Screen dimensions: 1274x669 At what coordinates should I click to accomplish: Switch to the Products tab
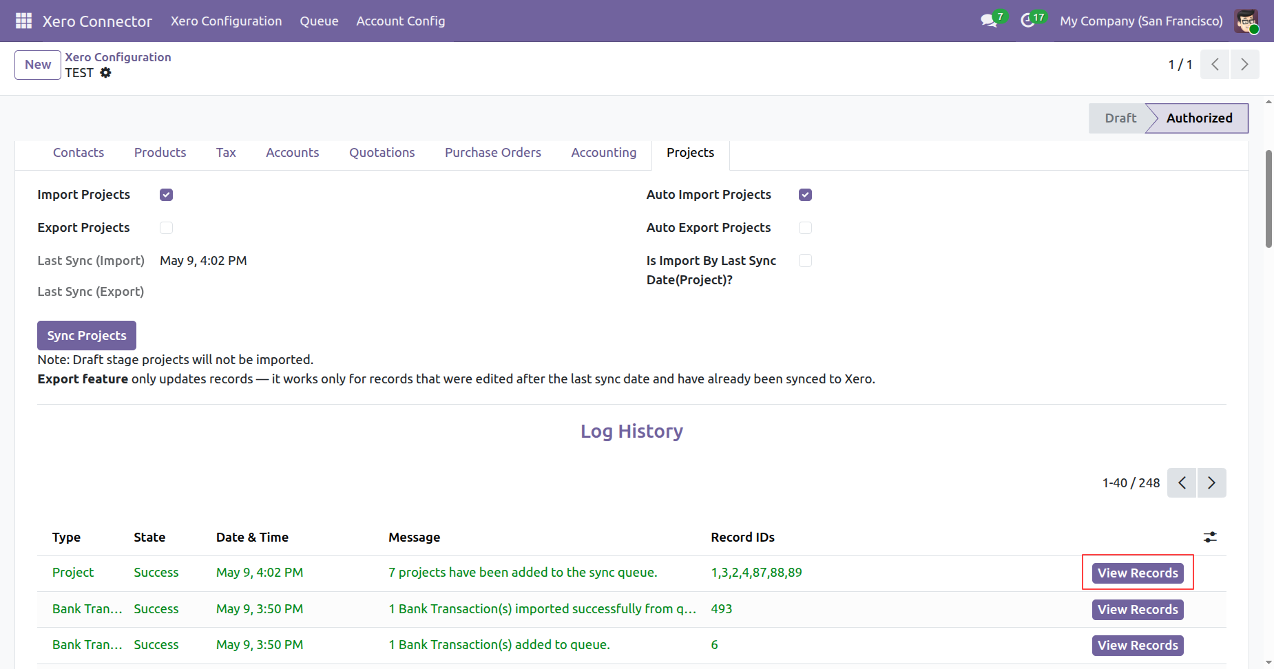(x=160, y=153)
